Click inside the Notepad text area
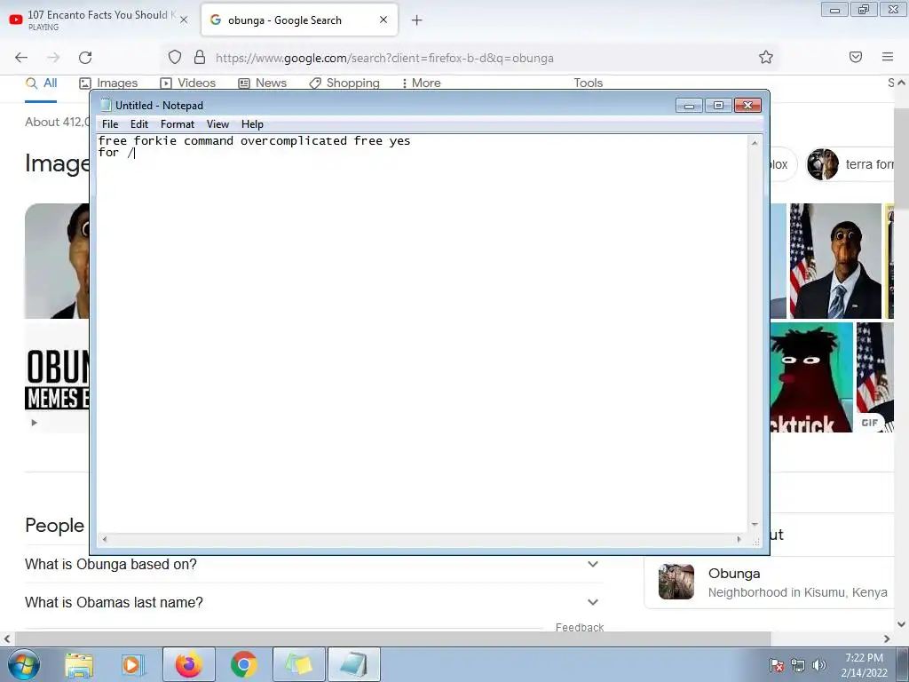 (x=422, y=334)
